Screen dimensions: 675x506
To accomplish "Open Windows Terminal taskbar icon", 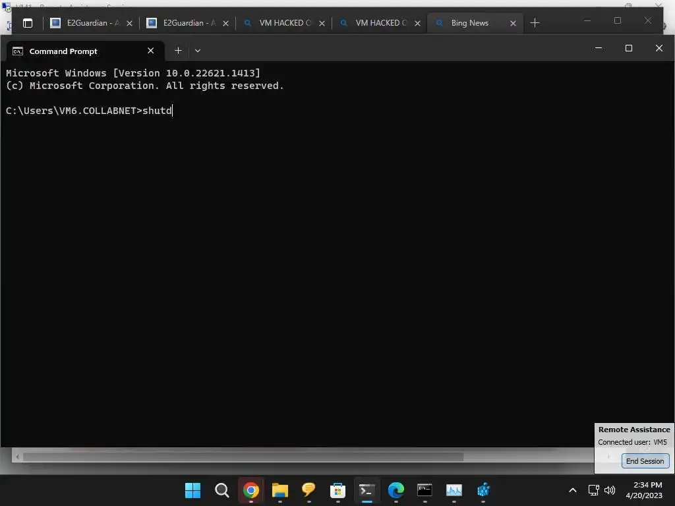I will point(367,490).
